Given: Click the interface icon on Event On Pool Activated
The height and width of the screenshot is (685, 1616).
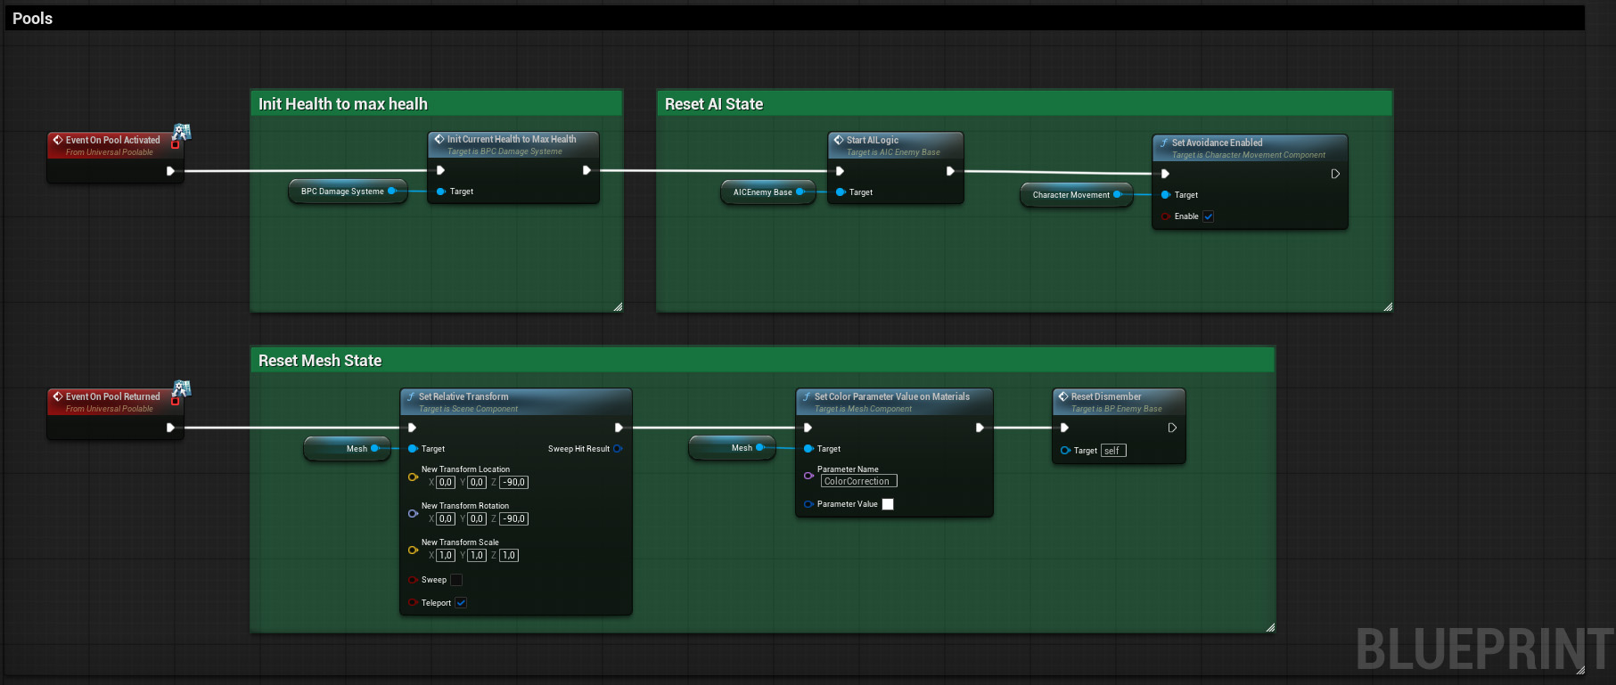Looking at the screenshot, I should tap(182, 133).
